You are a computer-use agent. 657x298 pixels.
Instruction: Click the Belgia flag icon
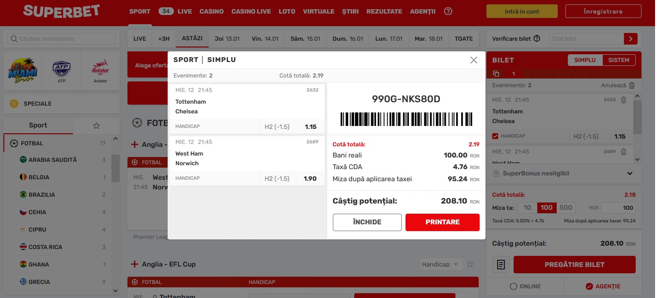pos(23,177)
